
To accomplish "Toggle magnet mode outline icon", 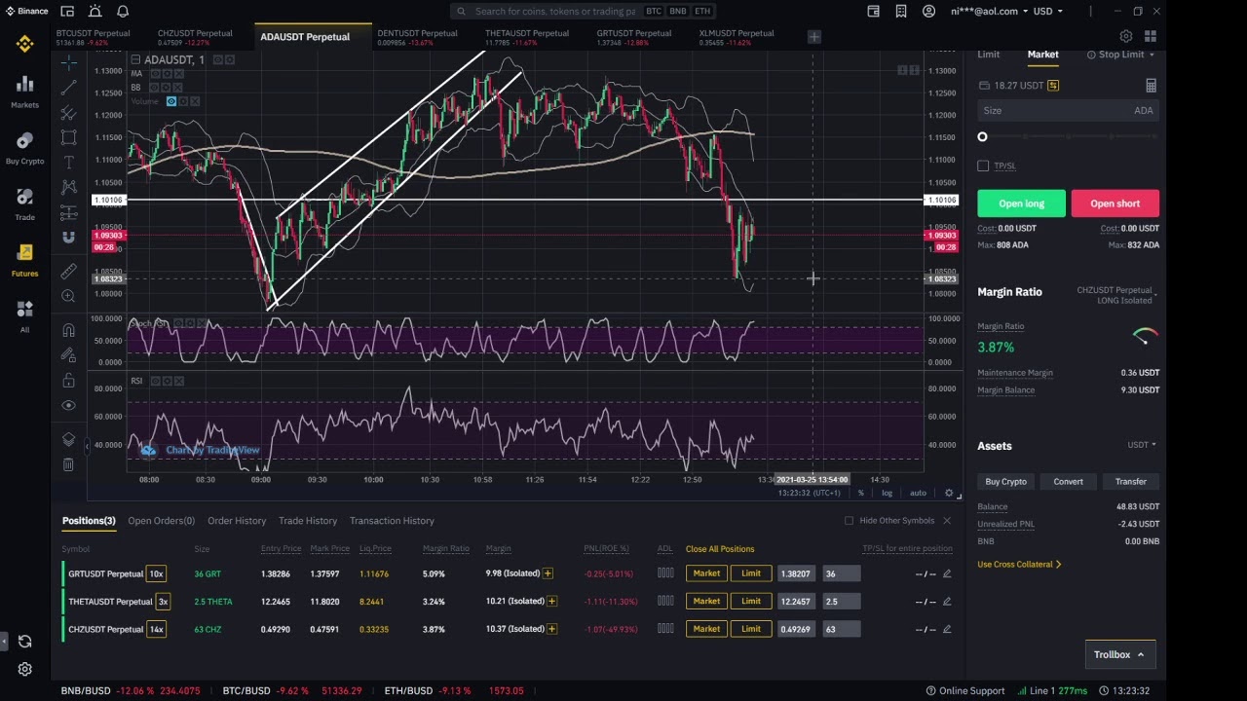I will [68, 331].
